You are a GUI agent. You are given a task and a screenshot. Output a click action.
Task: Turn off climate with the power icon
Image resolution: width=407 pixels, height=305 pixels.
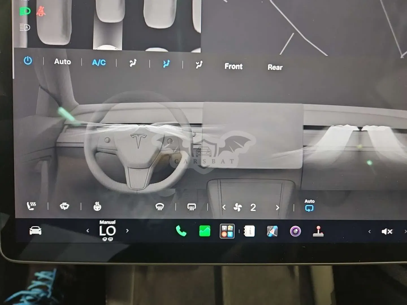(x=28, y=60)
